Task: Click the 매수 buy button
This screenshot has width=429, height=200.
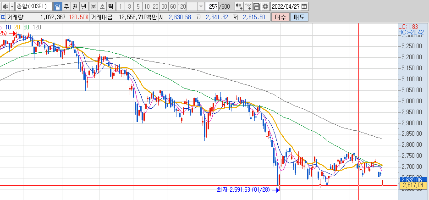Action: [280, 17]
